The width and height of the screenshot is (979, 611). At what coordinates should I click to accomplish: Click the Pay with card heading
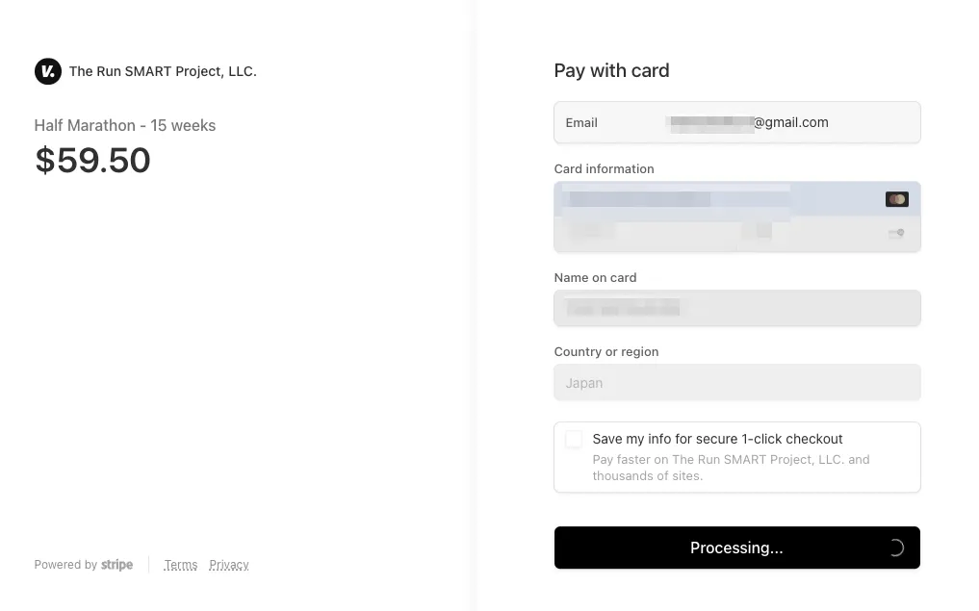pos(611,71)
